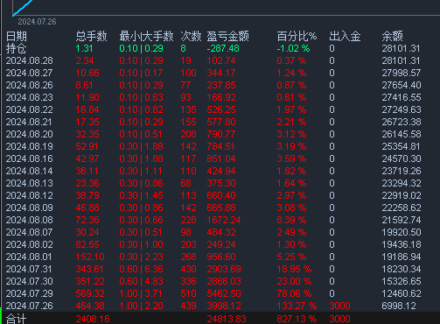440x324 pixels.
Task: Click total profit 24813.83
Action: (x=227, y=319)
